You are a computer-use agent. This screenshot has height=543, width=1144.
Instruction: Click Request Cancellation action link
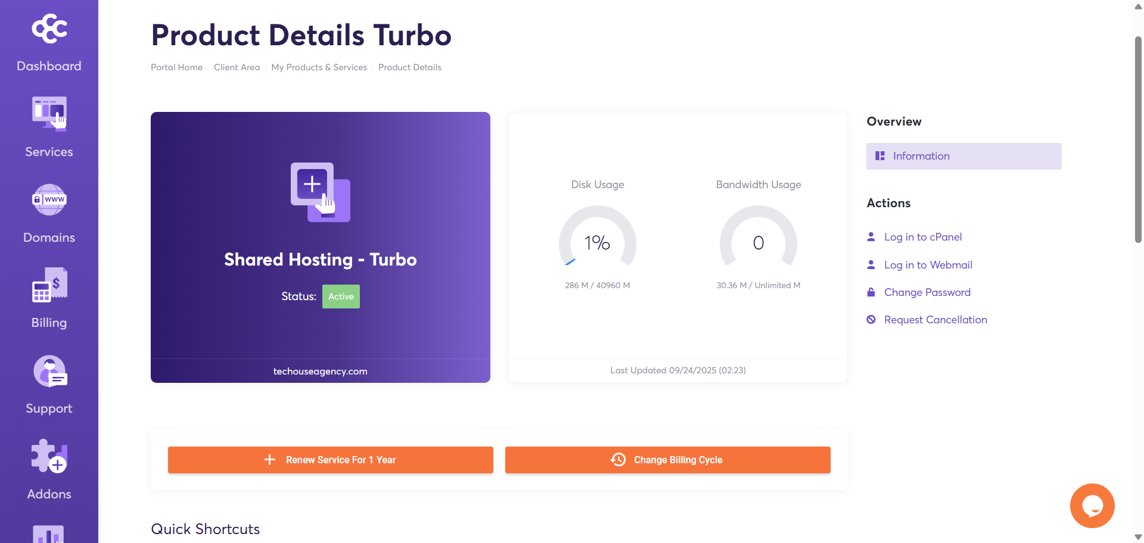click(x=935, y=320)
